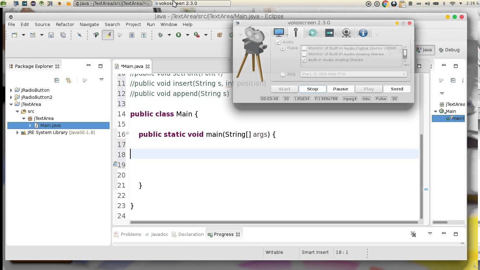Check Monitor of Built-in Audio Digital Stereo (HDMI)
Screen dimensions: 480x270
(304, 48)
